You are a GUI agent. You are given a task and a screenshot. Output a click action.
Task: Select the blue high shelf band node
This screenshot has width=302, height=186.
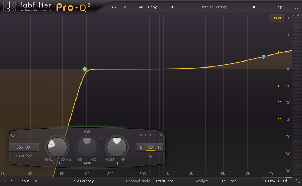(x=263, y=57)
